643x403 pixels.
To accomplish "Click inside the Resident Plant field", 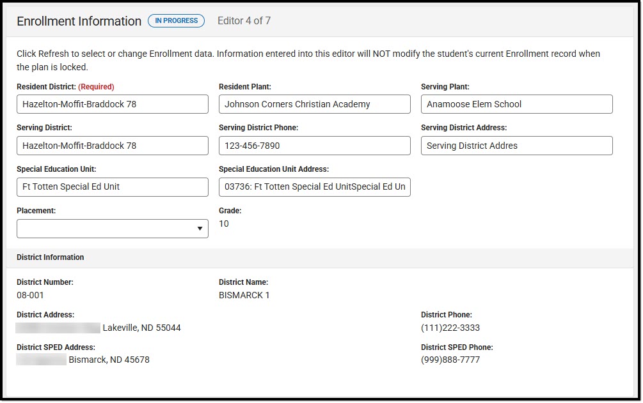I will 314,104.
